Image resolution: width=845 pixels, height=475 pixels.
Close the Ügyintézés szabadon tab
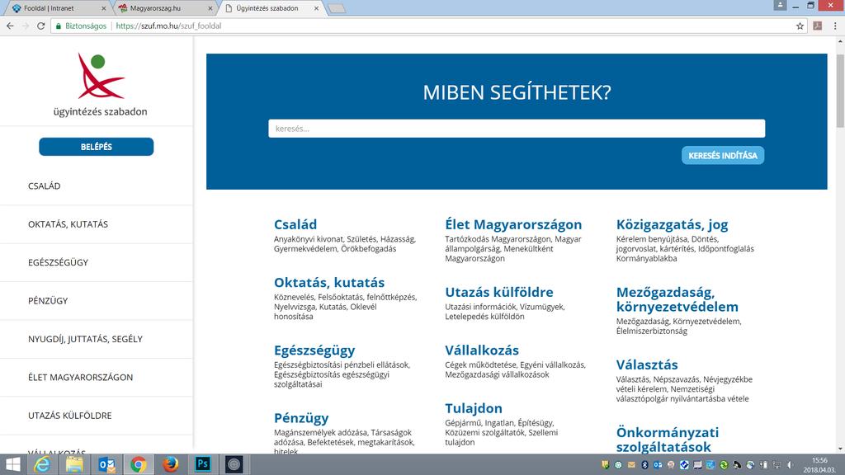[x=316, y=8]
